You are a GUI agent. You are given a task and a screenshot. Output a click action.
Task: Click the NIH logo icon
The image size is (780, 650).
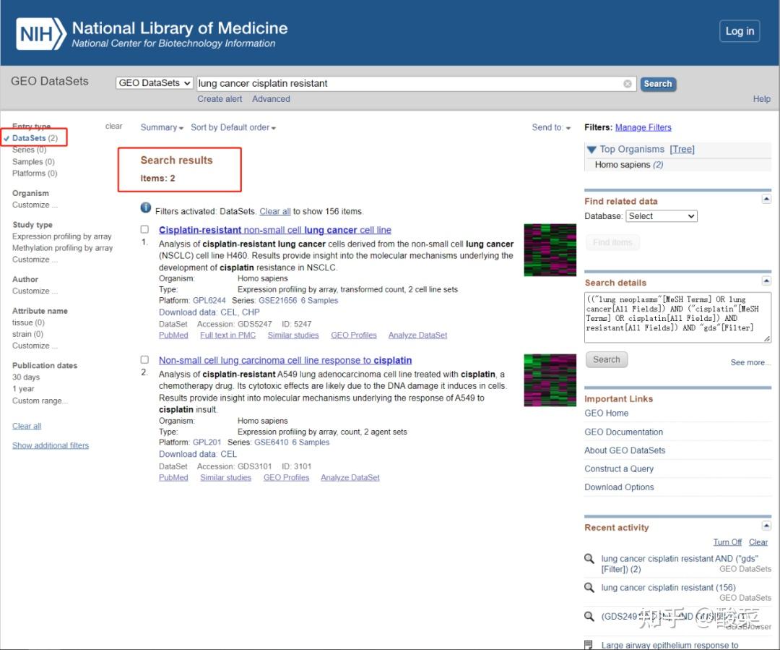(x=40, y=34)
